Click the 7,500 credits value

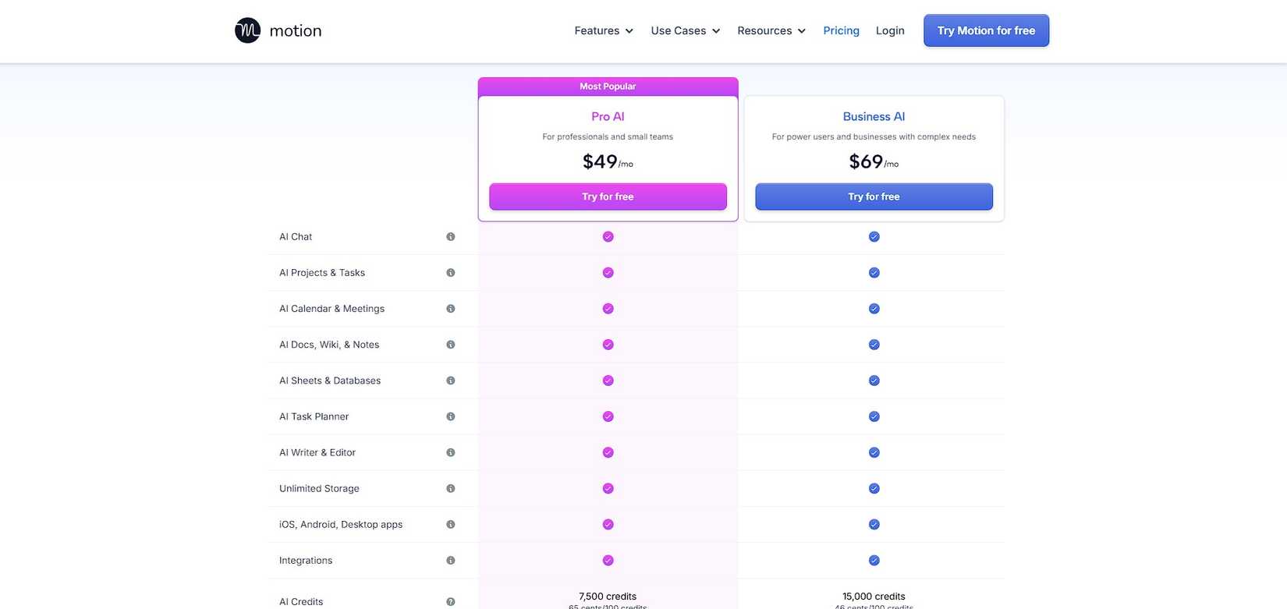(x=608, y=597)
